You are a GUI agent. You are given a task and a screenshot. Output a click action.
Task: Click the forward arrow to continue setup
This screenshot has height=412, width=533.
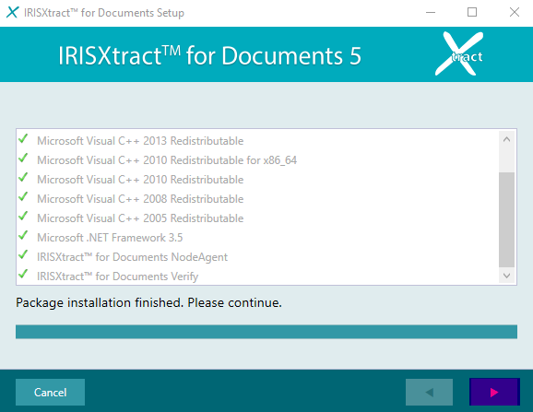pos(494,392)
